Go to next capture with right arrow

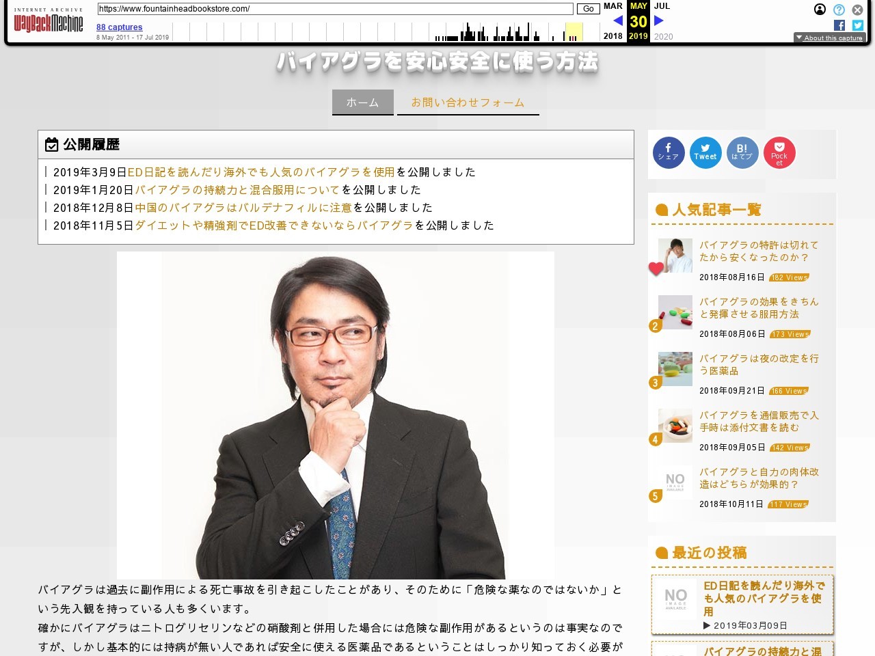click(659, 20)
